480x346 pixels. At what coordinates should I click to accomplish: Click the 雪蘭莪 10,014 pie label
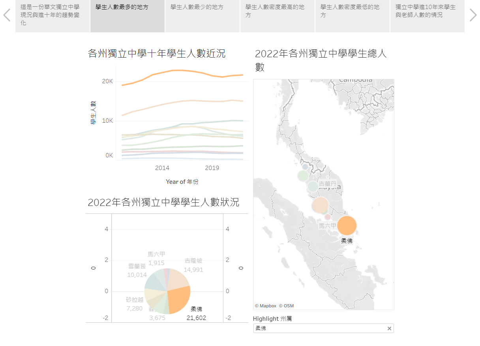(137, 271)
